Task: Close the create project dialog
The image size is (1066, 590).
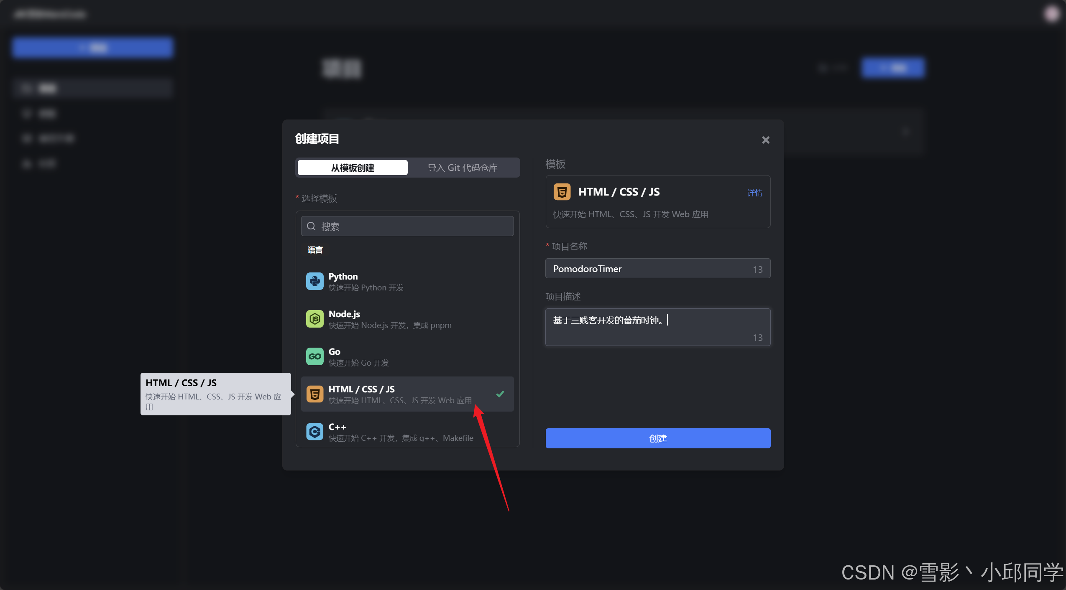Action: [x=765, y=140]
